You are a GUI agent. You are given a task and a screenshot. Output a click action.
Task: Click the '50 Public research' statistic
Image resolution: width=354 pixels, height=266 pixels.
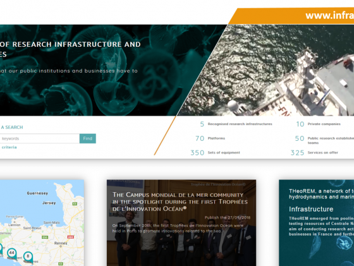coord(324,140)
